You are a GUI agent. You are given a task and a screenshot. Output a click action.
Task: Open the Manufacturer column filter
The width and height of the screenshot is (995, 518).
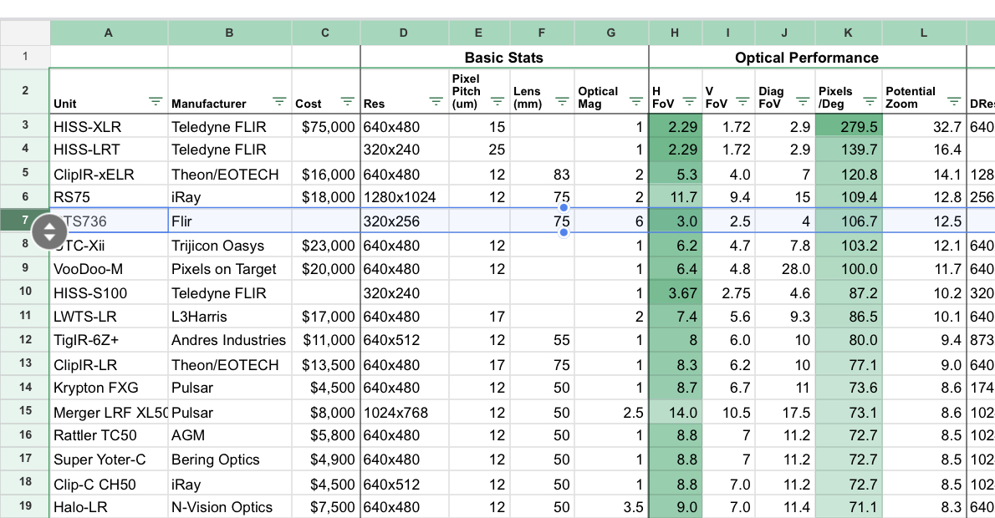(x=279, y=101)
